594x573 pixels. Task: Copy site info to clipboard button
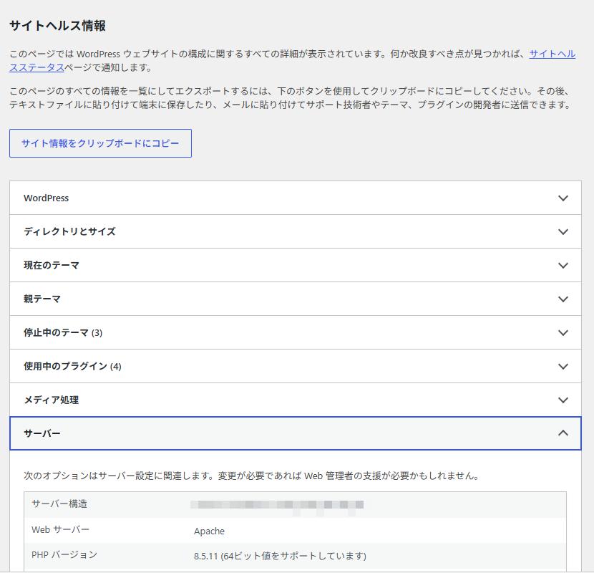pyautogui.click(x=100, y=143)
